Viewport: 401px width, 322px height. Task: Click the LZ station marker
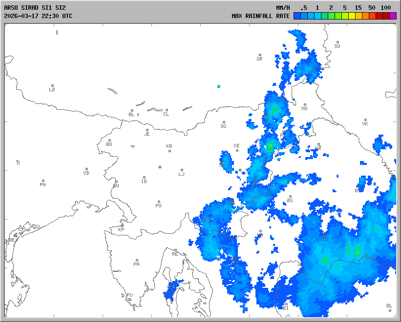[52, 86]
